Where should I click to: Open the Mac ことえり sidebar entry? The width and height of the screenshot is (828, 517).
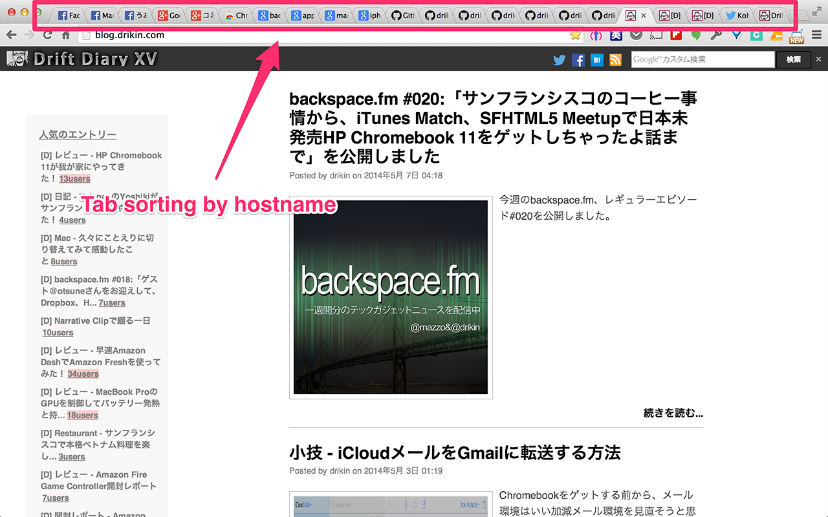97,249
